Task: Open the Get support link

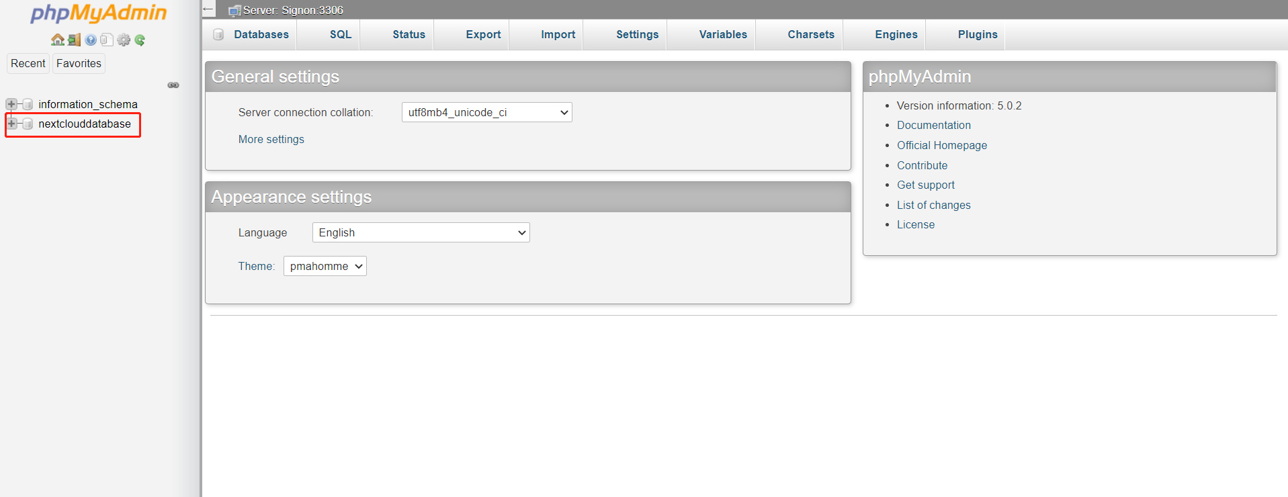Action: tap(926, 185)
